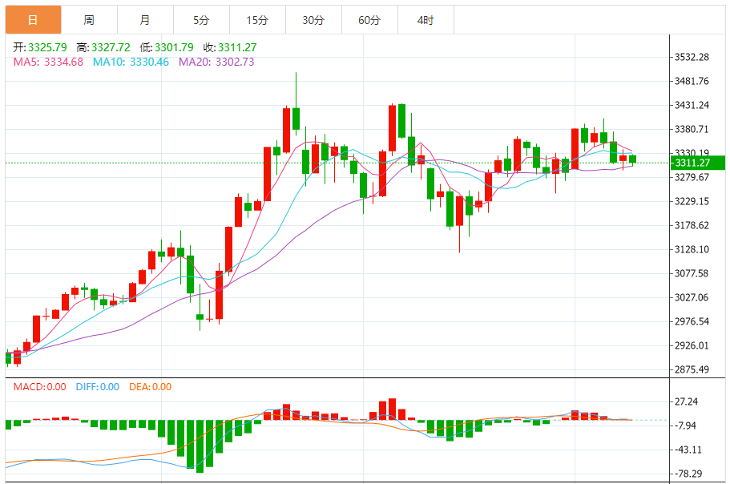Image resolution: width=730 pixels, height=484 pixels.
Task: Select the 60分 timeframe tab
Action: click(x=369, y=20)
